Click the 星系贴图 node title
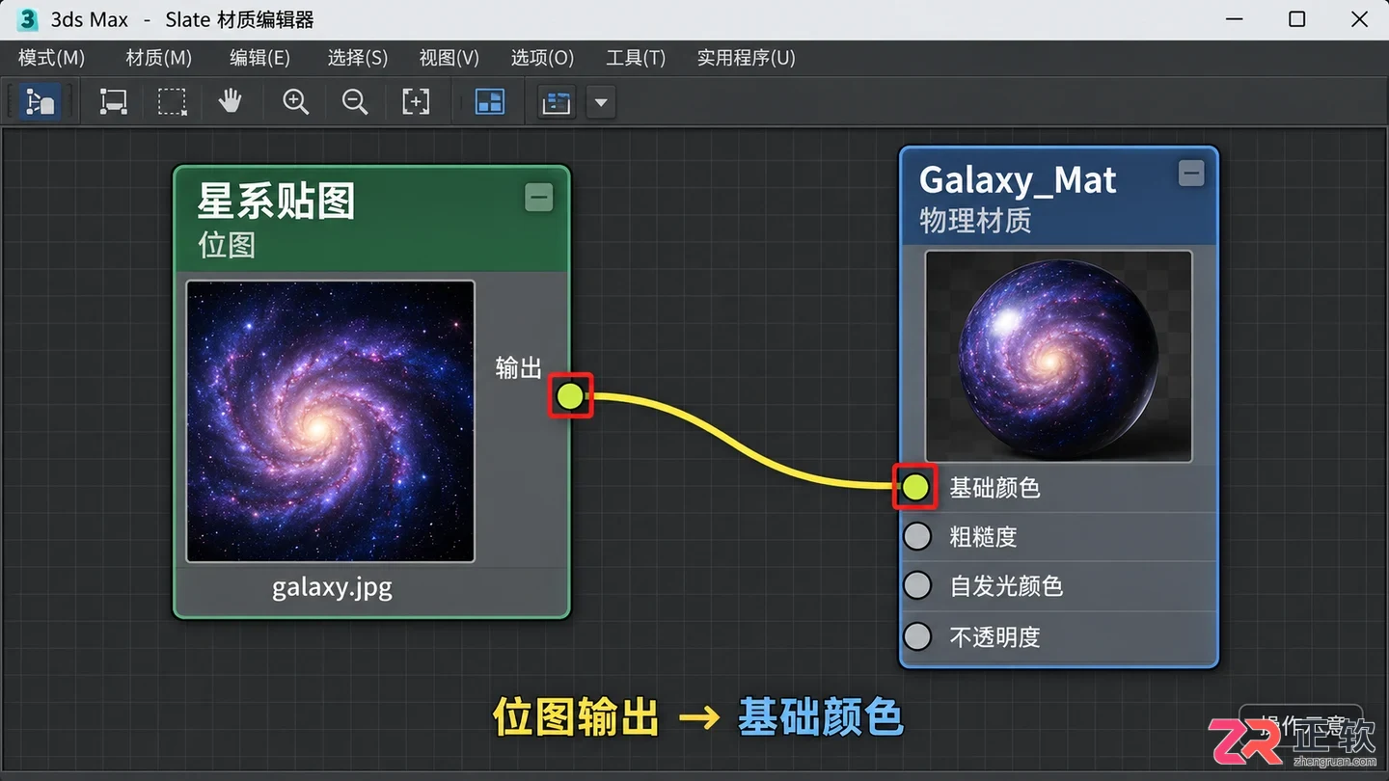Viewport: 1389px width, 781px height. 277,201
